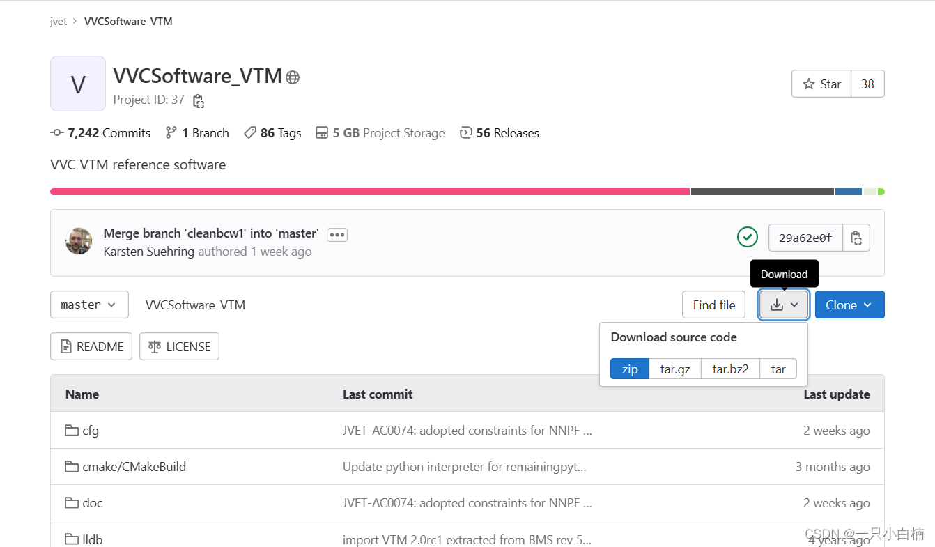Click the blue language bar segment
Screen dimensions: 935x547
point(849,192)
